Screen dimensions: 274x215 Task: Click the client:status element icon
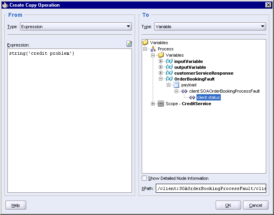pos(192,97)
